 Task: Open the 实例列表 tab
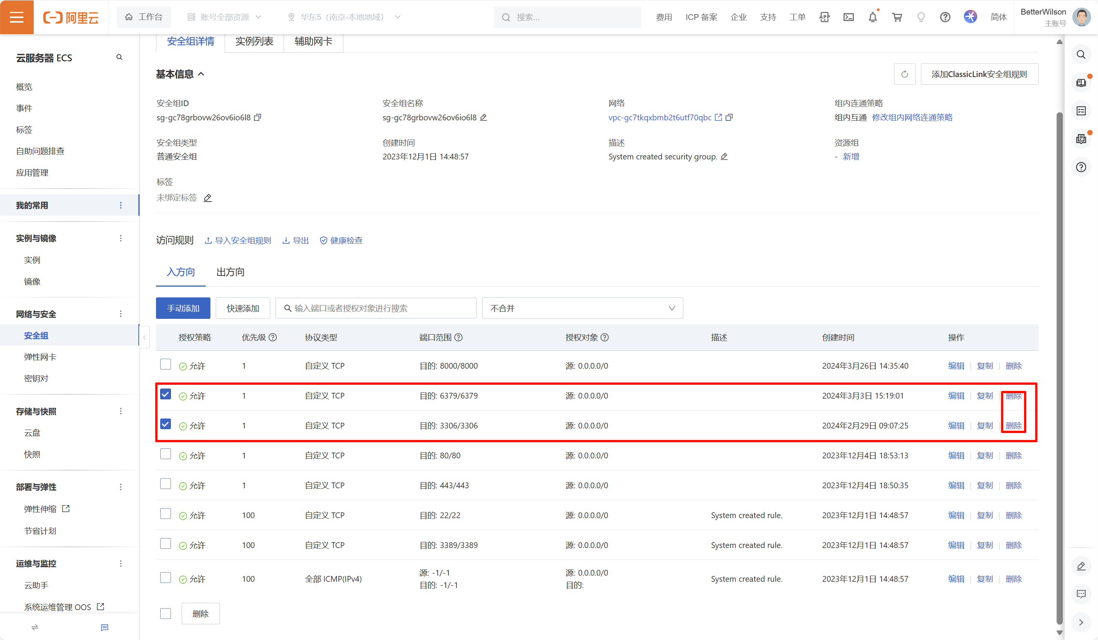click(254, 41)
